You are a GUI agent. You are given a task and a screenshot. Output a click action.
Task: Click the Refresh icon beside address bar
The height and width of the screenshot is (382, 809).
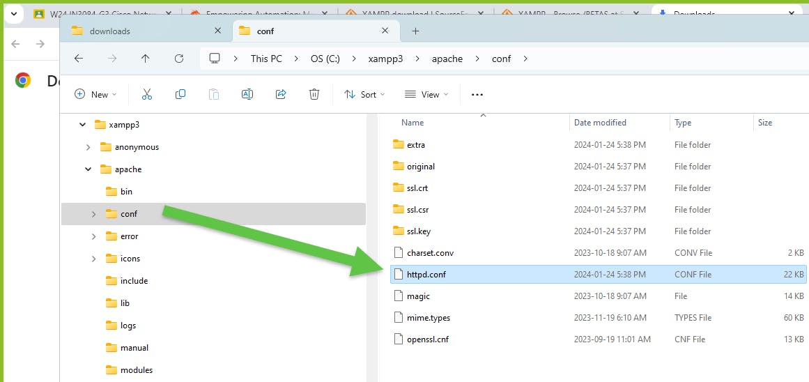click(179, 59)
